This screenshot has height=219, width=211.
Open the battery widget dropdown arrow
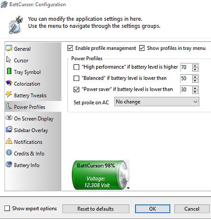[x=128, y=188]
